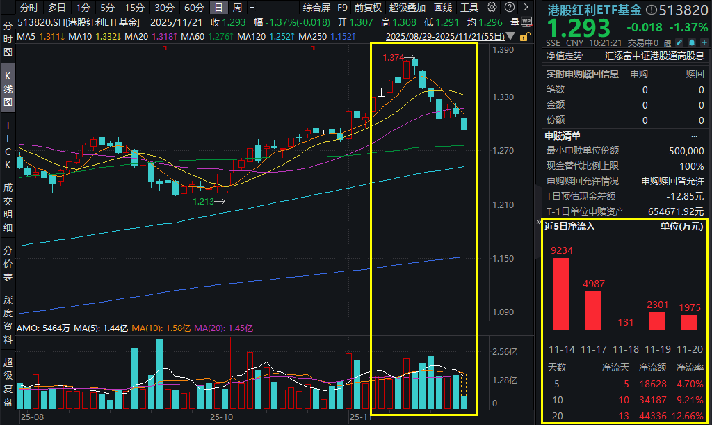
Task: Open the date range dropdown triangle
Action: (510, 37)
